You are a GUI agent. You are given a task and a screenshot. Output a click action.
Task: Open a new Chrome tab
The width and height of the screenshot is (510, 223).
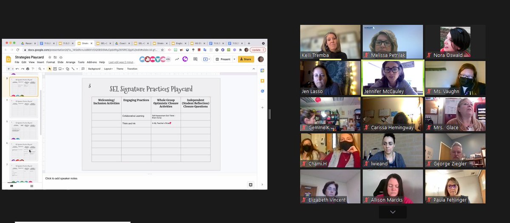click(x=249, y=43)
